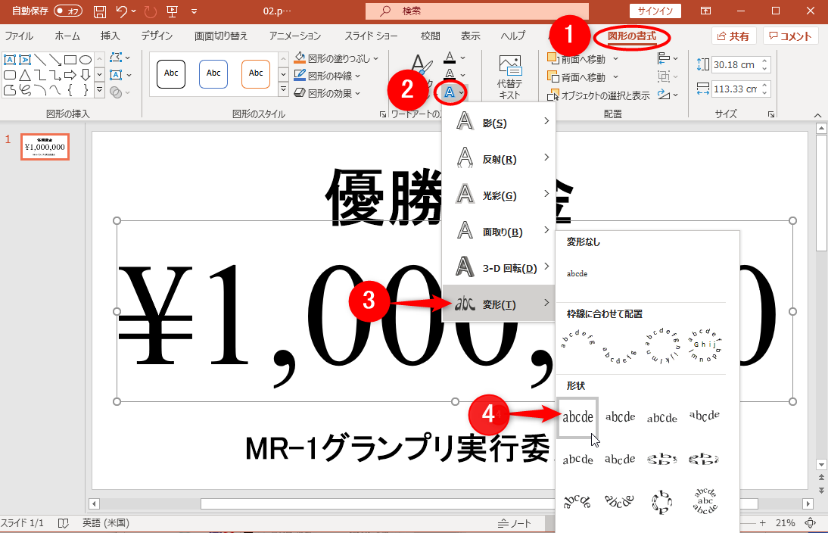Apply the blue outline Abc shape style
This screenshot has height=533, width=828.
[213, 74]
